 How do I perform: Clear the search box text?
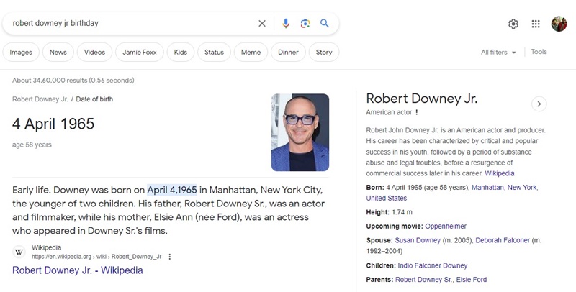[262, 24]
